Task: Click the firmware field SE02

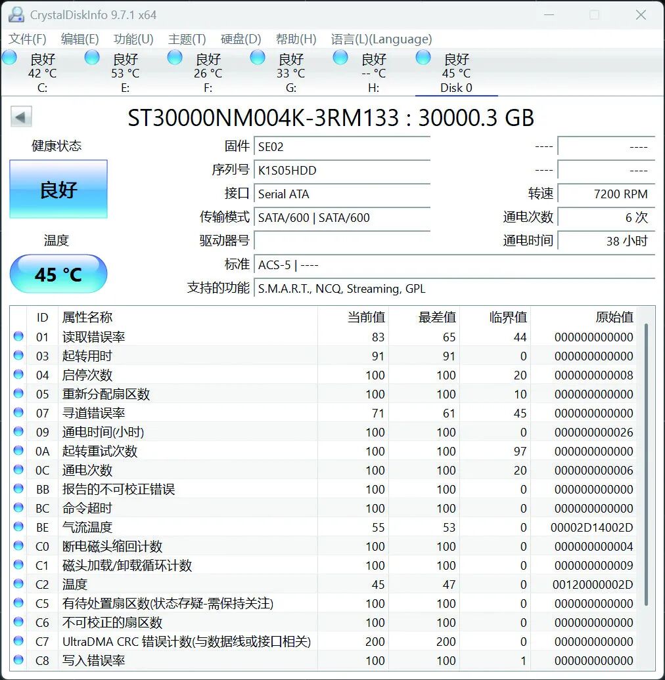Action: 342,146
